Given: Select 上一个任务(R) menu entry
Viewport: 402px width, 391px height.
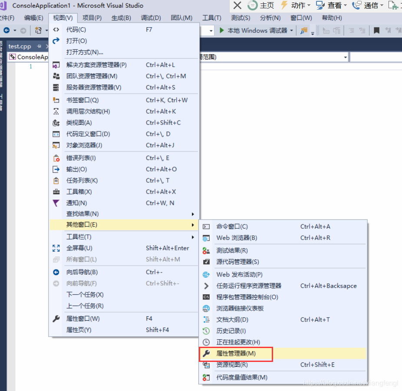Looking at the screenshot, I should pos(124,306).
